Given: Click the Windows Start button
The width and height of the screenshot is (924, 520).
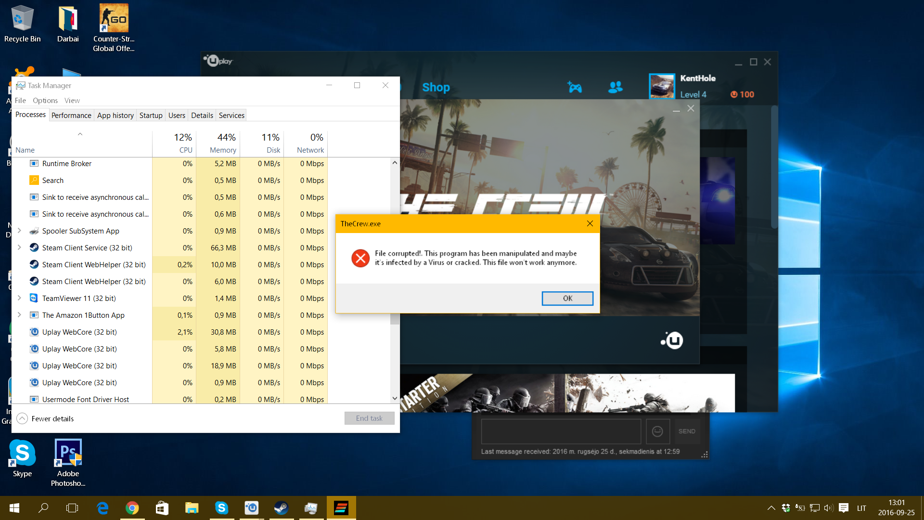Looking at the screenshot, I should (x=14, y=508).
